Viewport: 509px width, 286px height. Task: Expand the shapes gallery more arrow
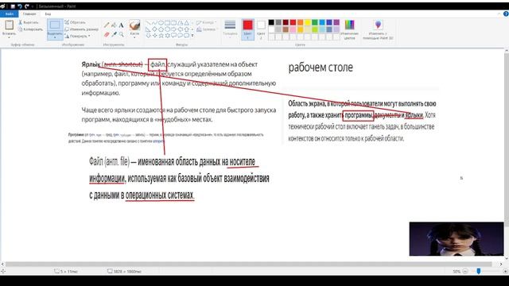click(x=192, y=35)
